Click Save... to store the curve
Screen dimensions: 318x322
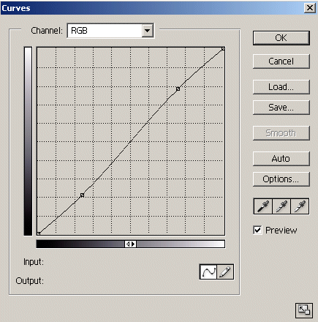(x=281, y=108)
